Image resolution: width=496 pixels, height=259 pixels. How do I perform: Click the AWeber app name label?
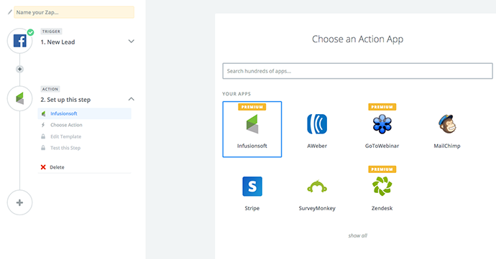tap(317, 146)
